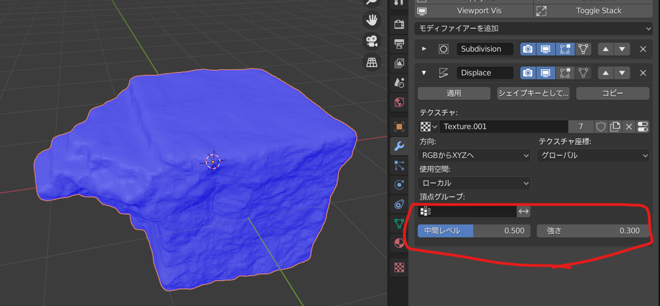Toggle fake user shield for Texture.001

(x=601, y=126)
